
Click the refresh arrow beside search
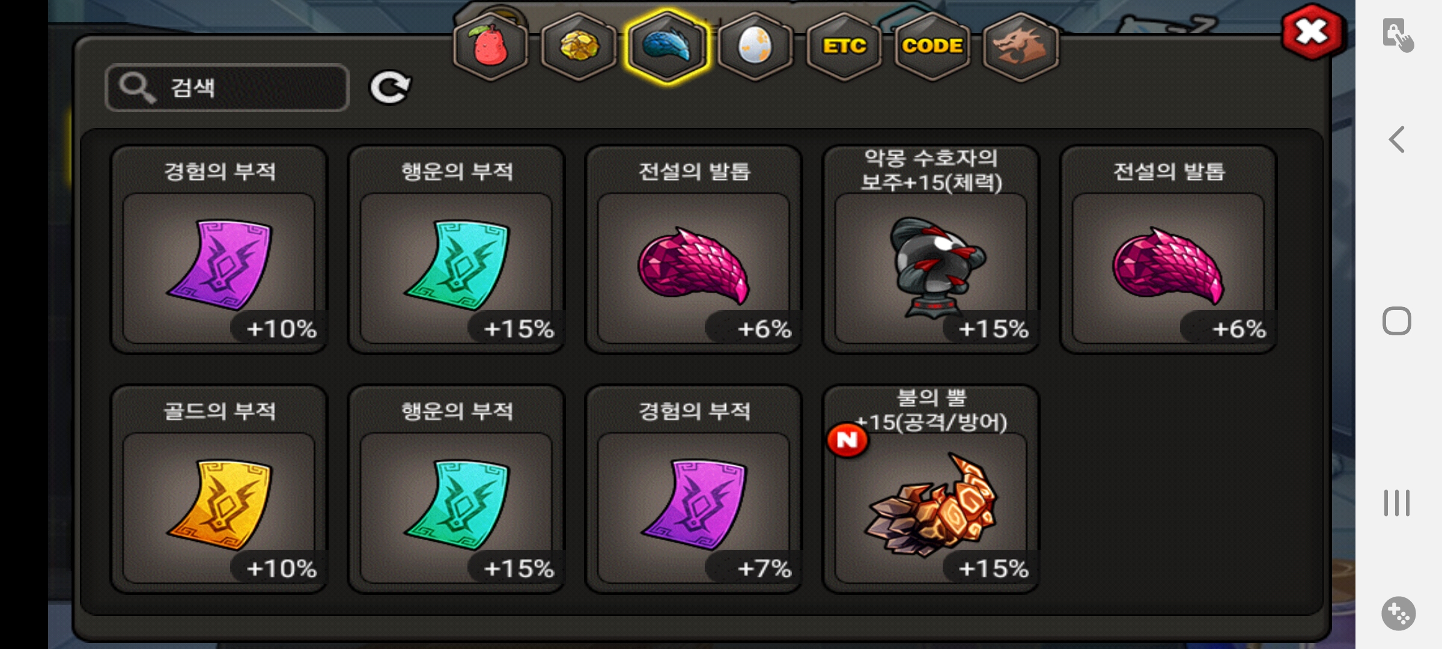click(390, 88)
